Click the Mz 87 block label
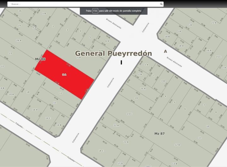The image size is (227, 167). click(160, 134)
